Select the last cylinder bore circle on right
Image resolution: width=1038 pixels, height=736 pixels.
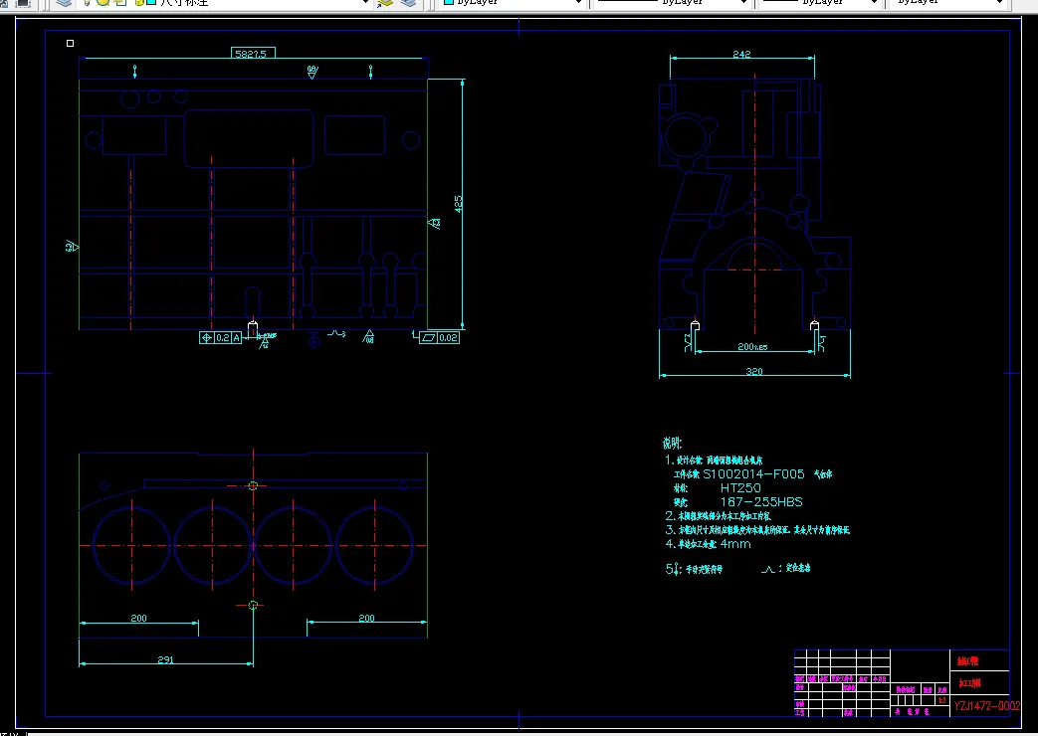click(374, 545)
